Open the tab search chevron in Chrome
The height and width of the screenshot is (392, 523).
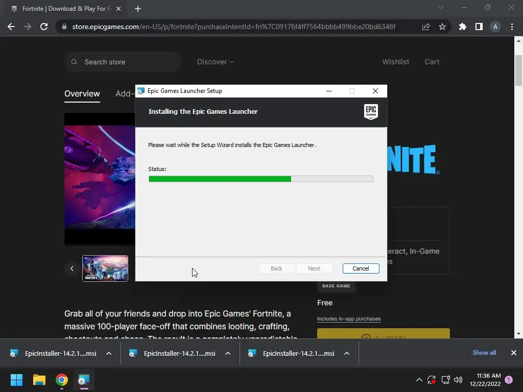pyautogui.click(x=441, y=7)
